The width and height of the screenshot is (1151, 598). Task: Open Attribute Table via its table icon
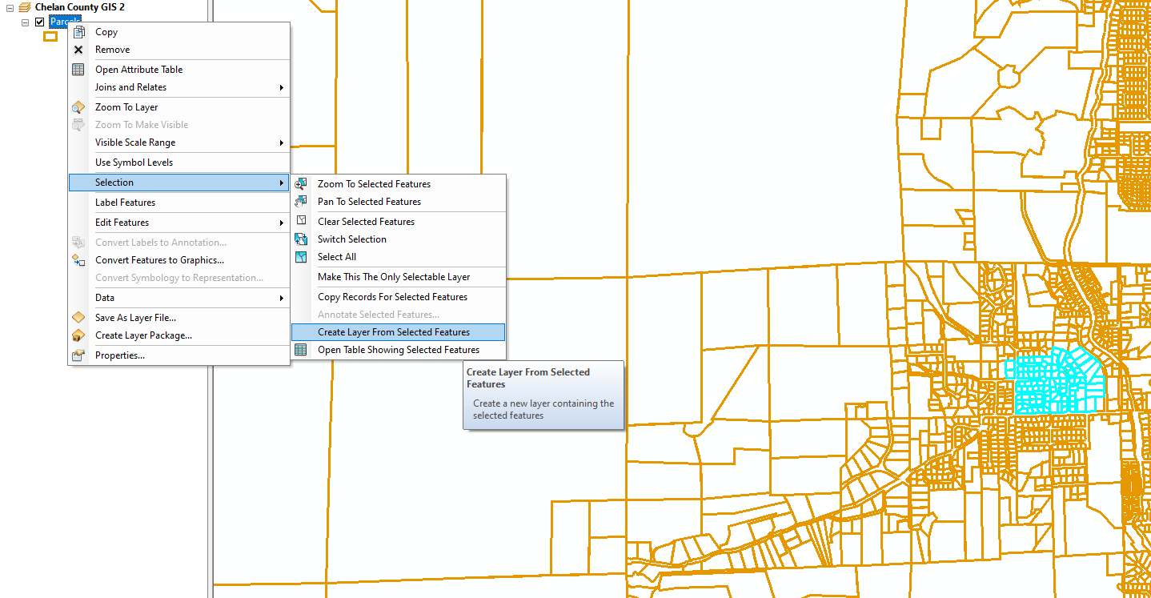coord(78,69)
